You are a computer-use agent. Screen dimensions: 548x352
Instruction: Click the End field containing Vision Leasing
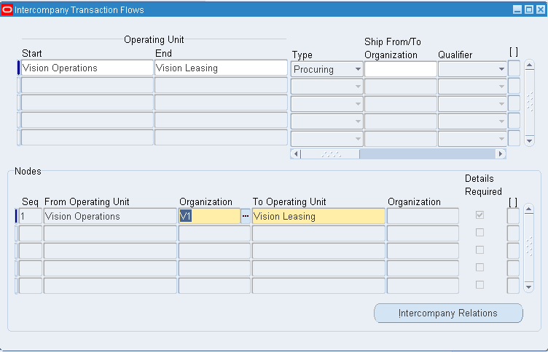[221, 68]
